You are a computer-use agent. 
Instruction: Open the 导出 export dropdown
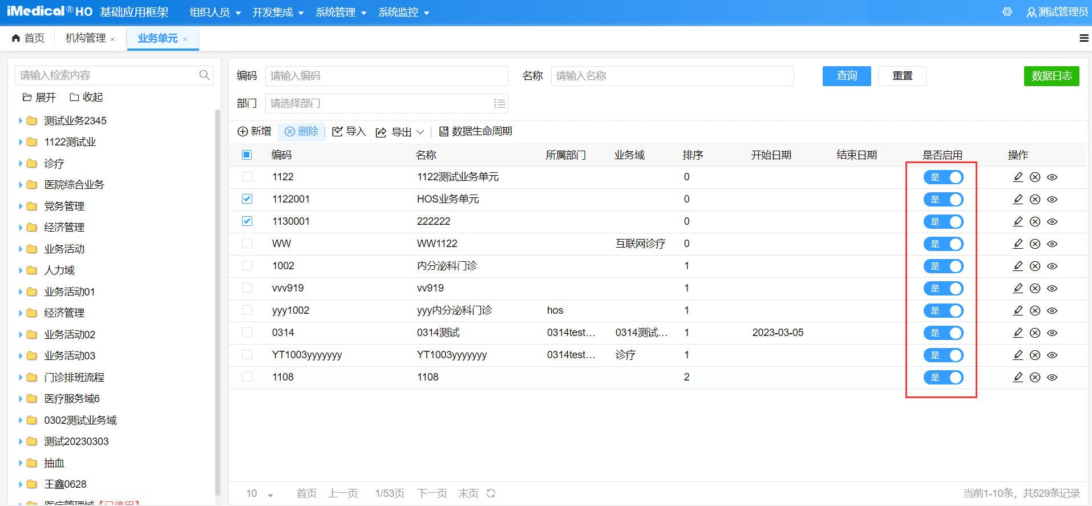pyautogui.click(x=400, y=132)
